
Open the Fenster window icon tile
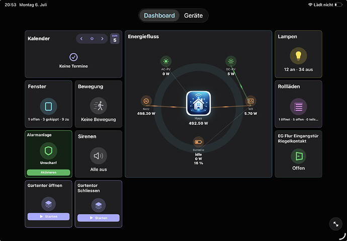(48, 107)
